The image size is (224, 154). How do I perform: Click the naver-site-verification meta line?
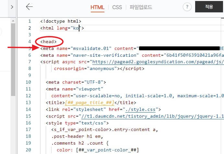coord(132,55)
